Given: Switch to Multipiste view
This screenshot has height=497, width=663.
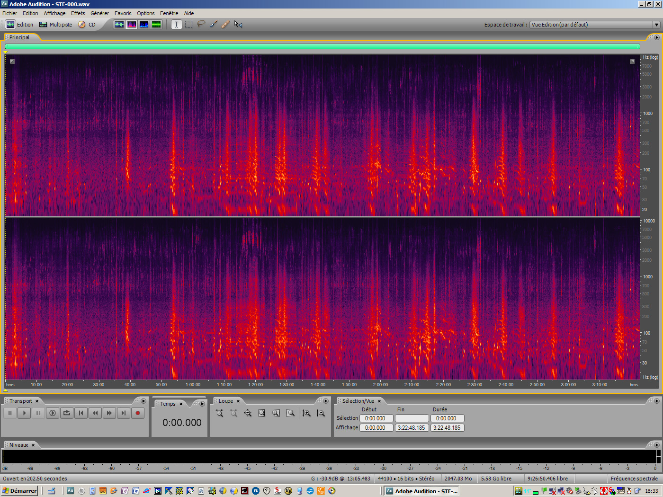Looking at the screenshot, I should (56, 25).
